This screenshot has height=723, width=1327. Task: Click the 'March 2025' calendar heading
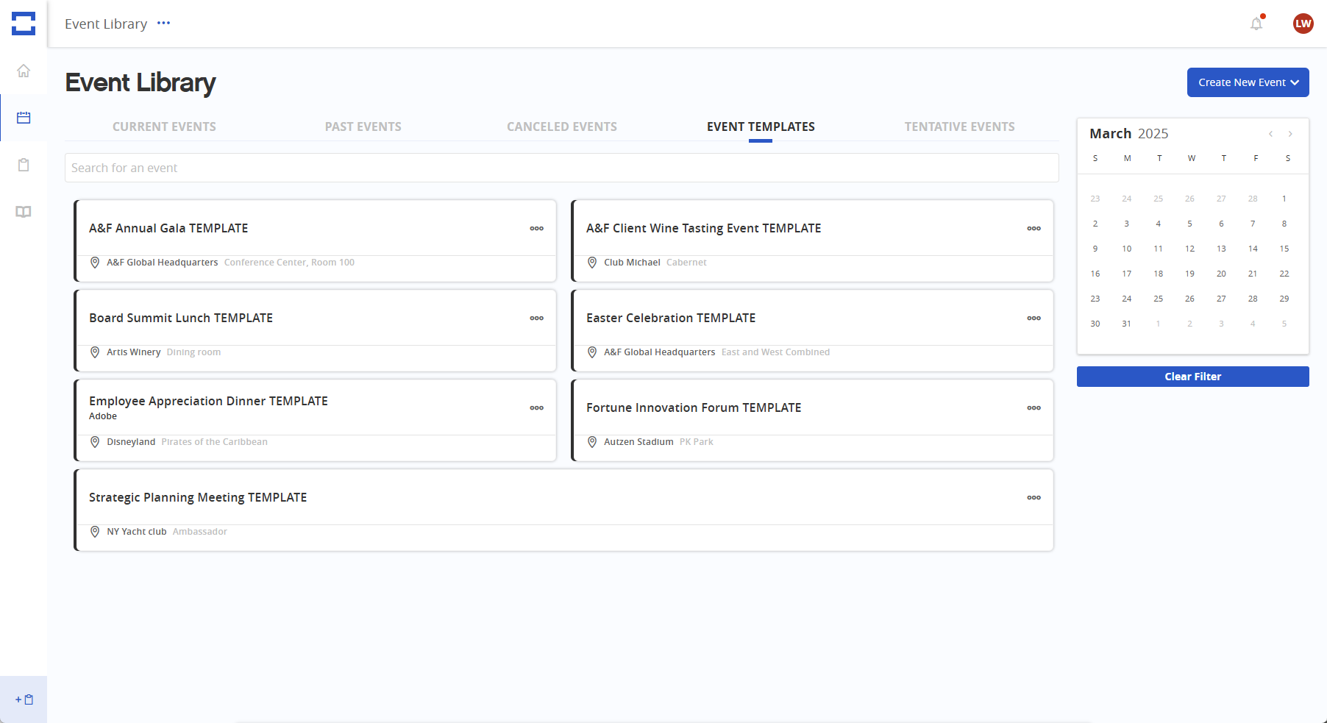pyautogui.click(x=1128, y=134)
